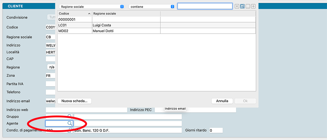Click the Giorni ritardo input field

tap(216, 130)
